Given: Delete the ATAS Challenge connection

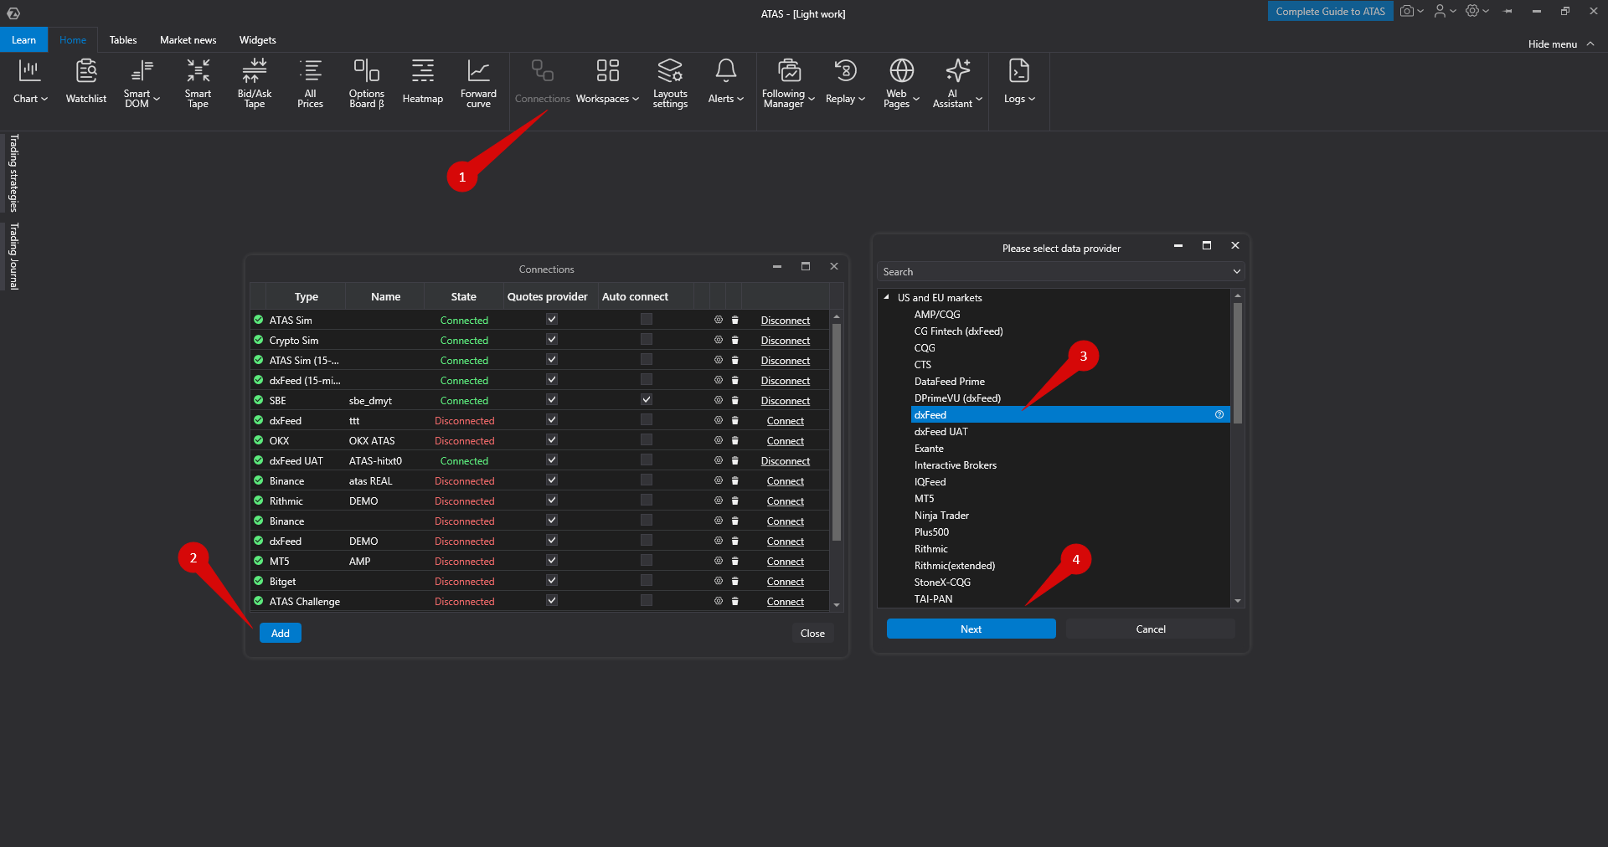Looking at the screenshot, I should coord(734,601).
